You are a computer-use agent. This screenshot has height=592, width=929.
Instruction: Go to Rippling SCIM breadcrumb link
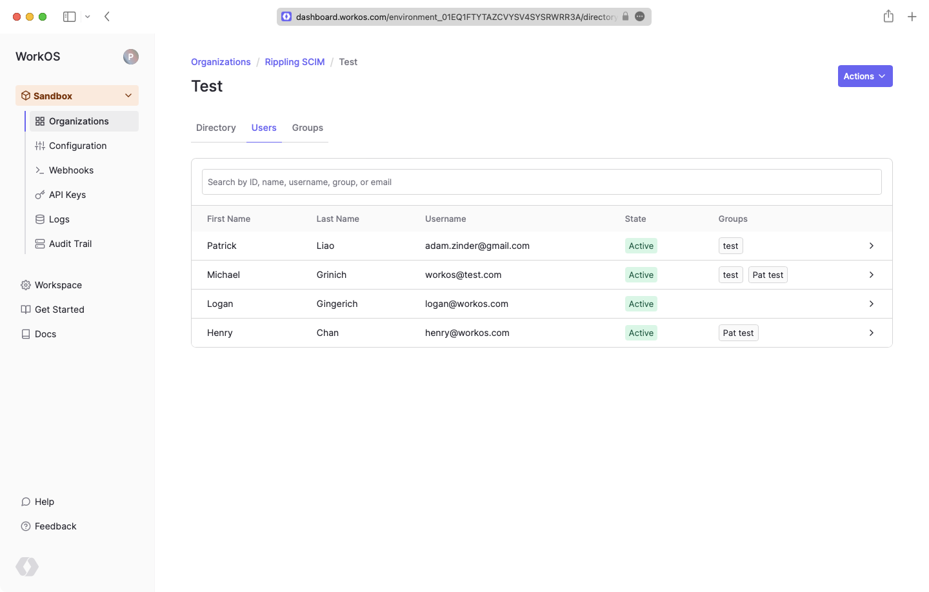click(x=295, y=62)
